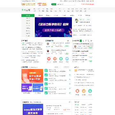Click the green circular icon under the teacher list
Viewport: 115px width, 115px height.
click(61, 59)
